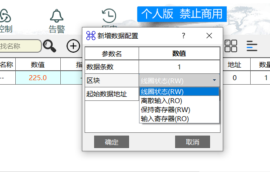Click the dialog help question mark

tap(184, 36)
